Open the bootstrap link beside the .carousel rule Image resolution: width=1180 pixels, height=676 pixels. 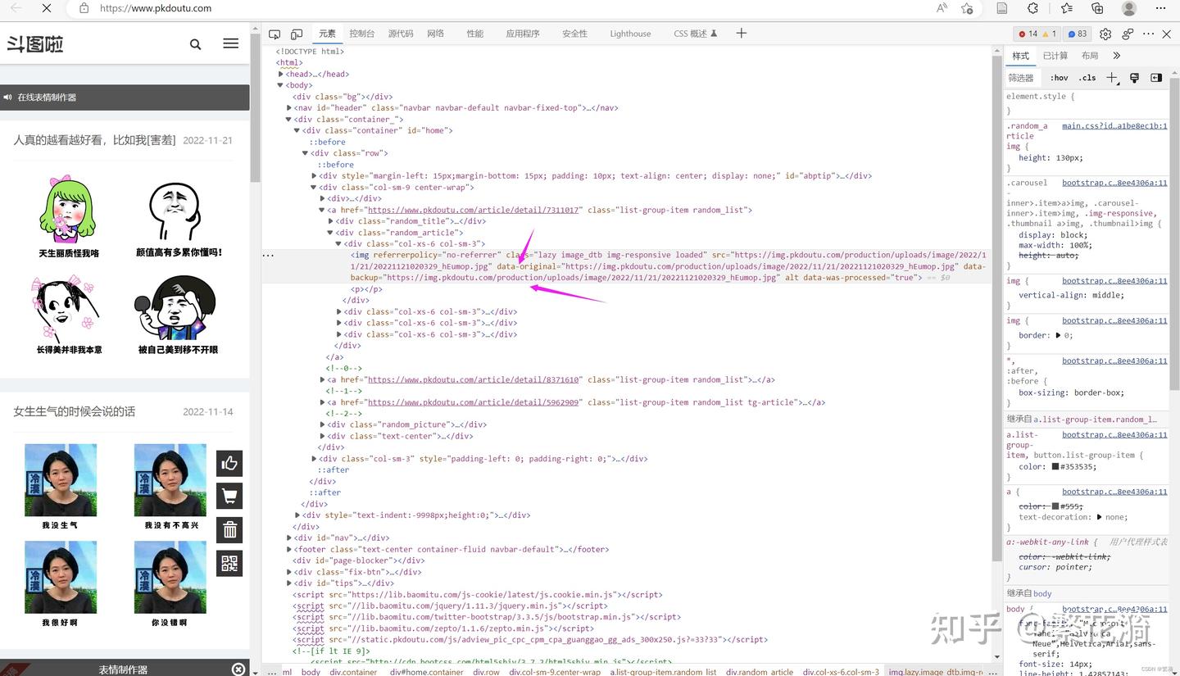1114,183
